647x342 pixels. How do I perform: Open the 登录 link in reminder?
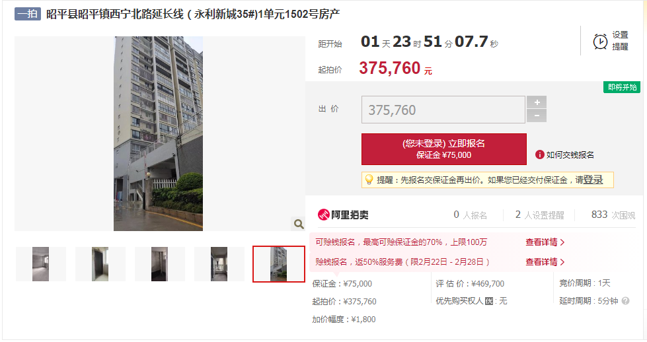coord(593,180)
